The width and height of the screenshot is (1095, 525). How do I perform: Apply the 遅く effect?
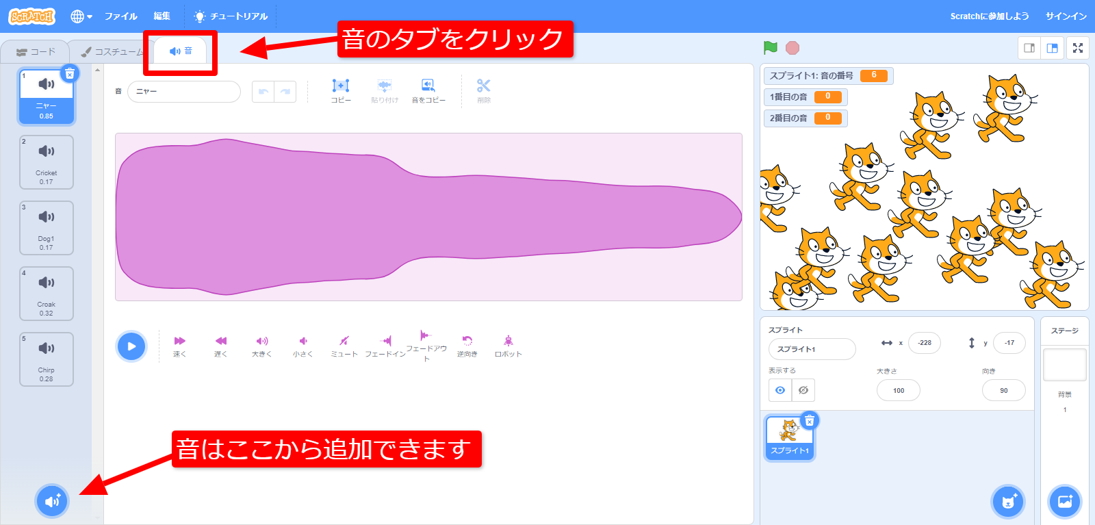point(220,346)
